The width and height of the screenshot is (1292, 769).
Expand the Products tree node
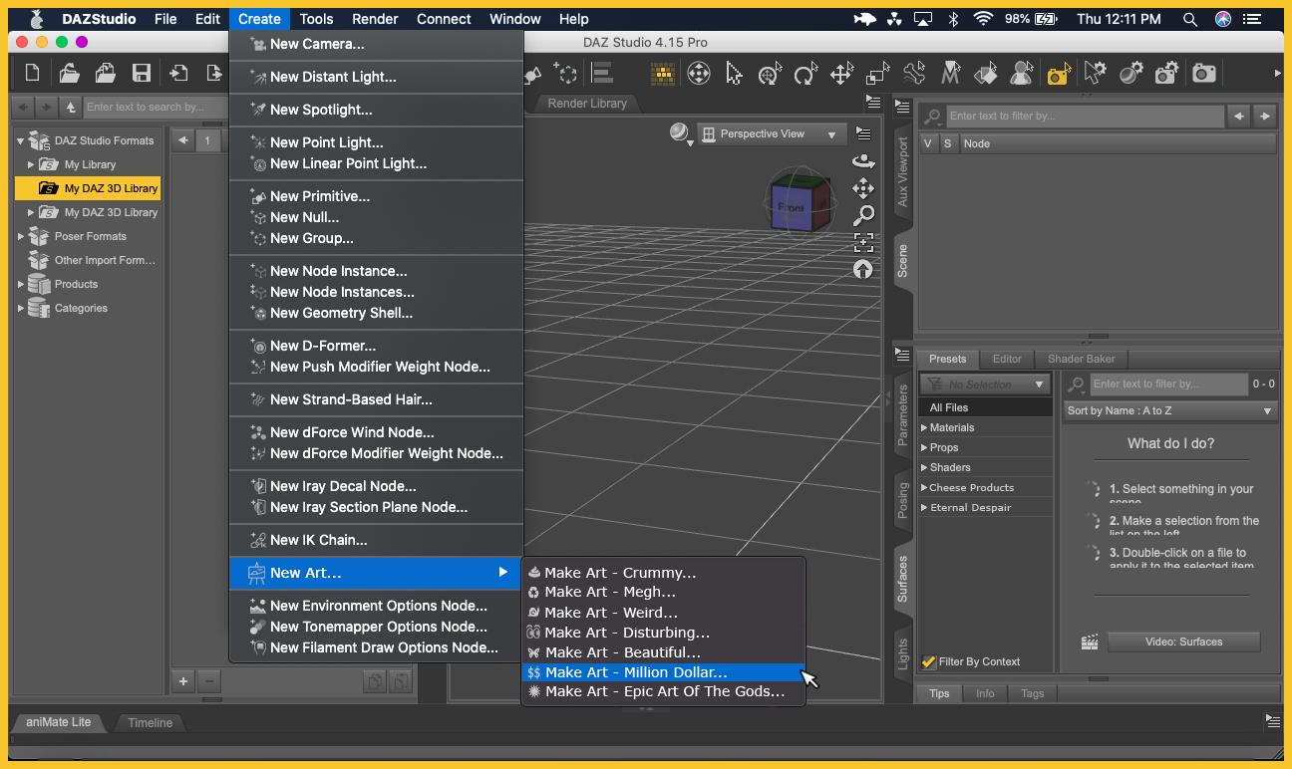(x=21, y=284)
